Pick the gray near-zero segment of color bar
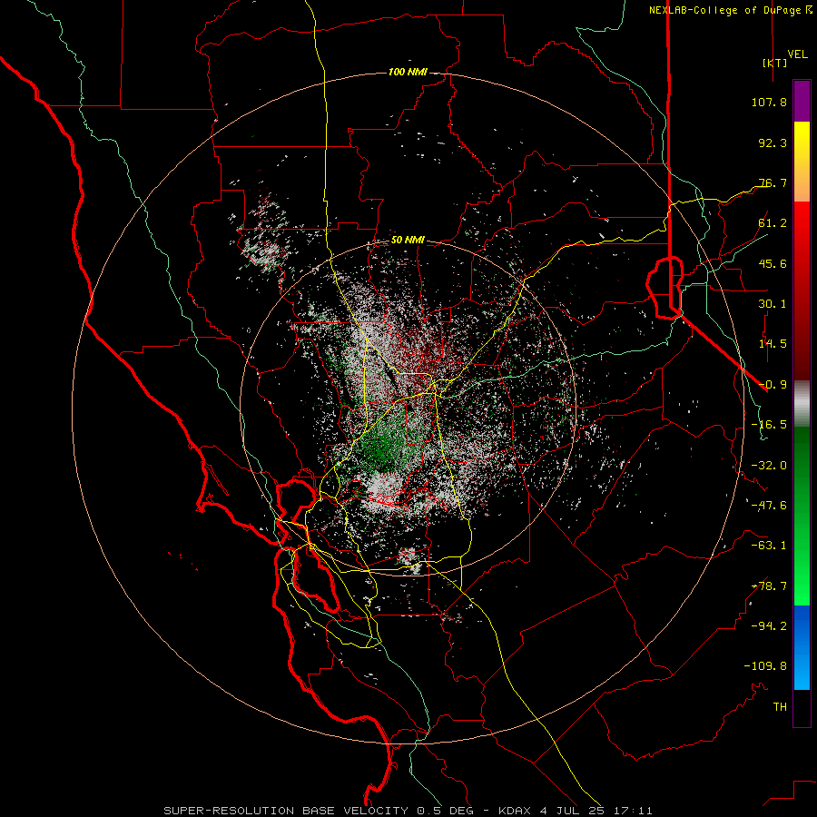The height and width of the screenshot is (817, 817). coord(802,404)
